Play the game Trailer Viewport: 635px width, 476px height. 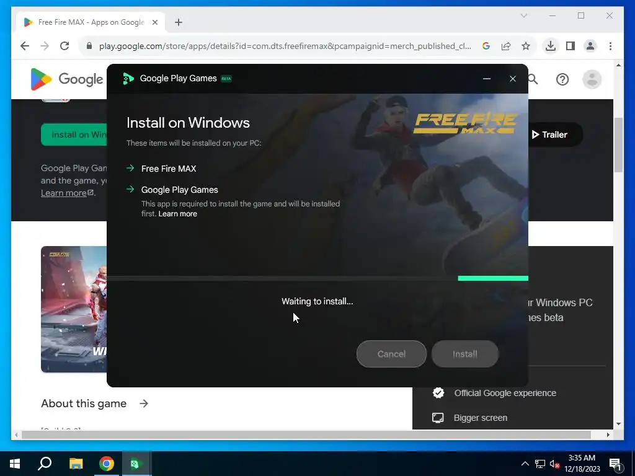tap(554, 134)
